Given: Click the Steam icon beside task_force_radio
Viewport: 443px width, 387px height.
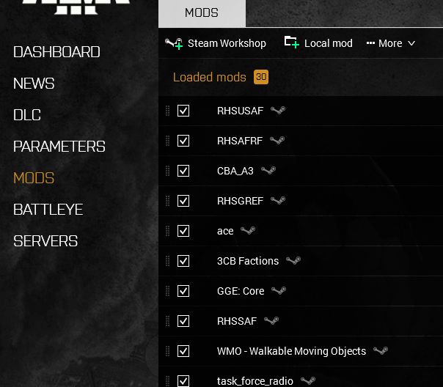Looking at the screenshot, I should [308, 381].
